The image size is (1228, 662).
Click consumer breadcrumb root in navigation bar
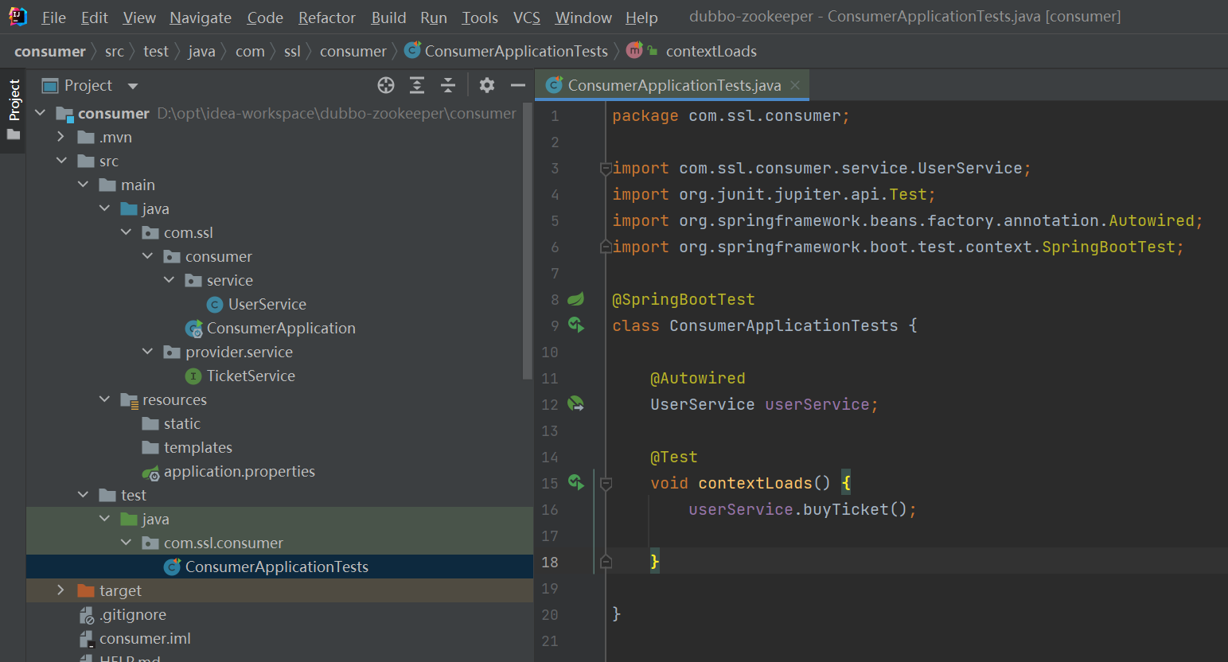[49, 52]
